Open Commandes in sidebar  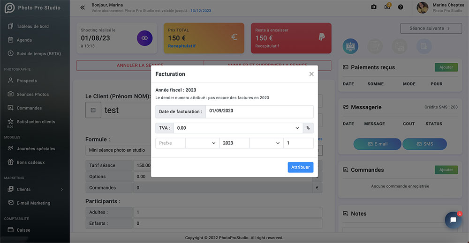point(29,108)
